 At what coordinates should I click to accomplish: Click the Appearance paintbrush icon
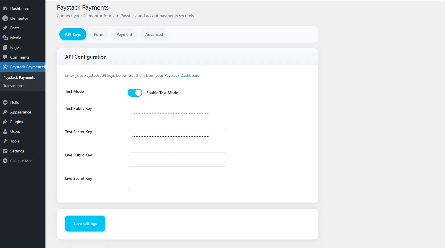pyautogui.click(x=5, y=112)
